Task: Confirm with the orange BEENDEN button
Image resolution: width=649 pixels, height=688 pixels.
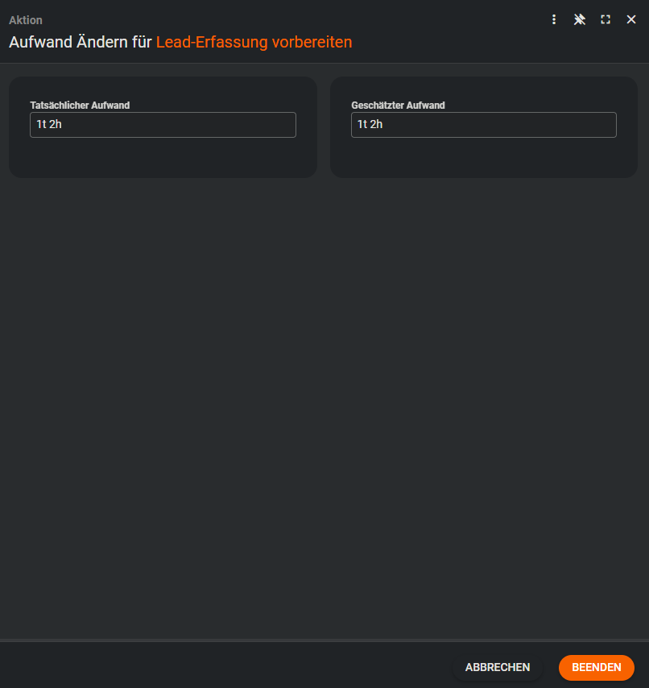Action: 596,667
